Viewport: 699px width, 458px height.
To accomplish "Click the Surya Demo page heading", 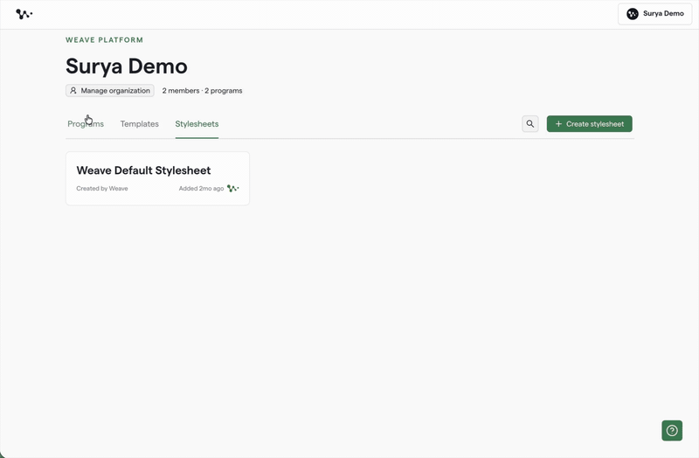I will coord(127,66).
